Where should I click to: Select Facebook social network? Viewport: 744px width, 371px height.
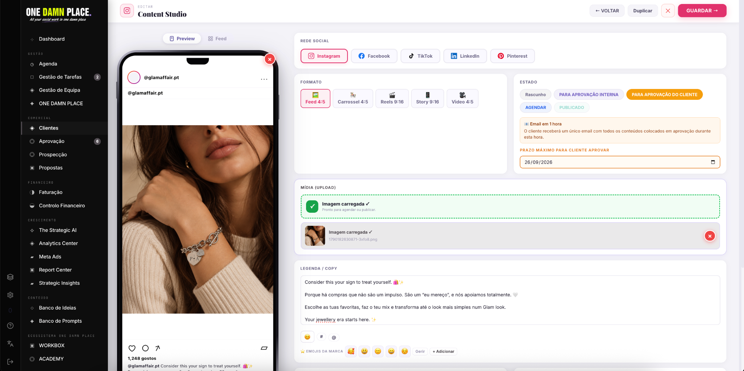click(374, 56)
